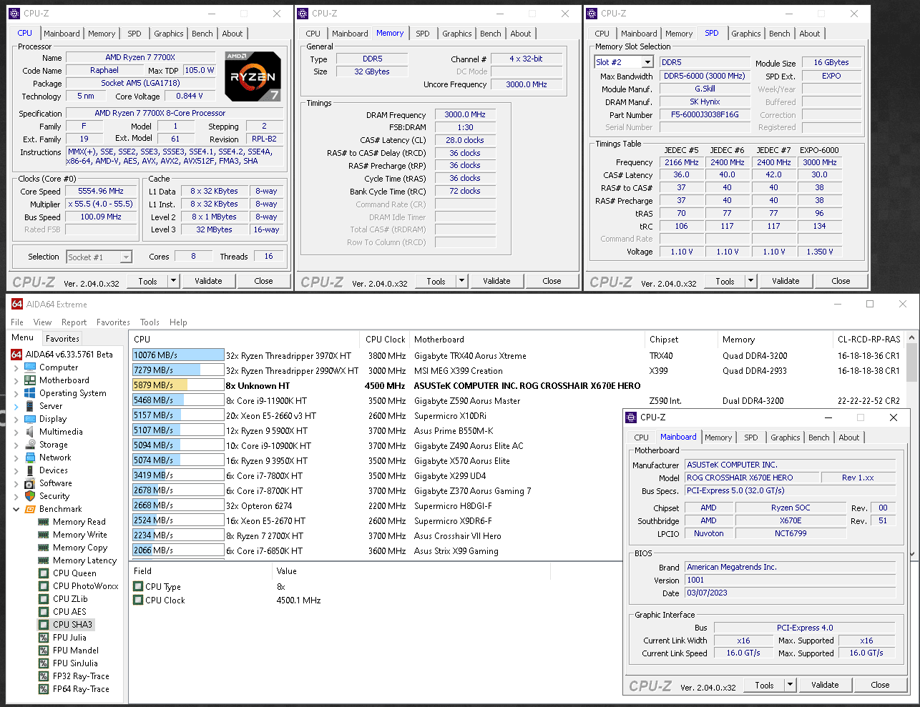The width and height of the screenshot is (920, 707).
Task: Collapse the Benchmark tree node
Action: pyautogui.click(x=16, y=509)
